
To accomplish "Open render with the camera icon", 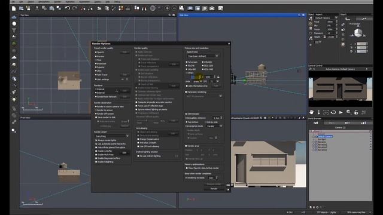I will (x=212, y=8).
